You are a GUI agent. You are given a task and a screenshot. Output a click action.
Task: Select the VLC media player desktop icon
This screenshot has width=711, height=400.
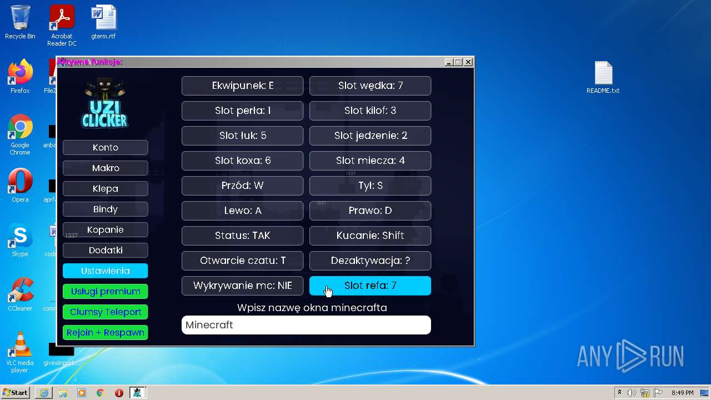pyautogui.click(x=20, y=352)
